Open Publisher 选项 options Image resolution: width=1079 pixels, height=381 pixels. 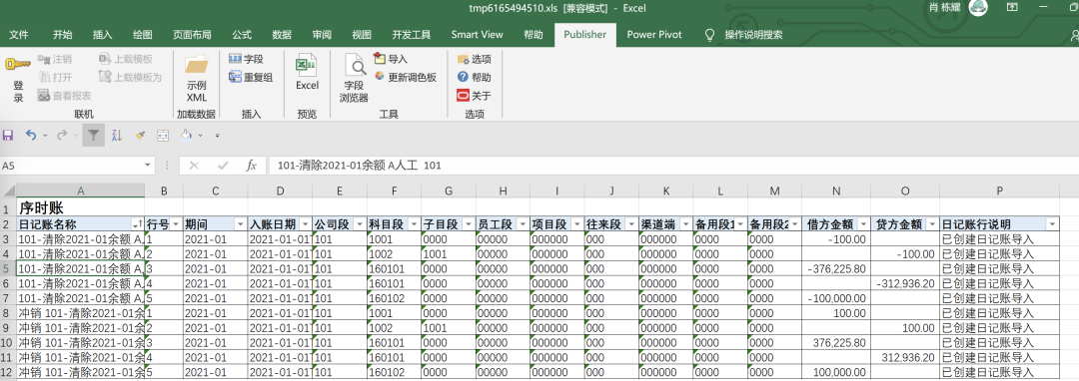point(475,60)
